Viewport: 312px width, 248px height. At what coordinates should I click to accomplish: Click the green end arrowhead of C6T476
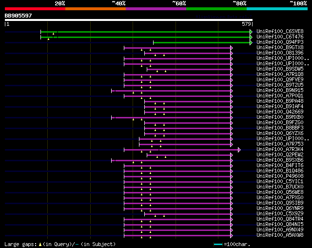click(x=251, y=37)
